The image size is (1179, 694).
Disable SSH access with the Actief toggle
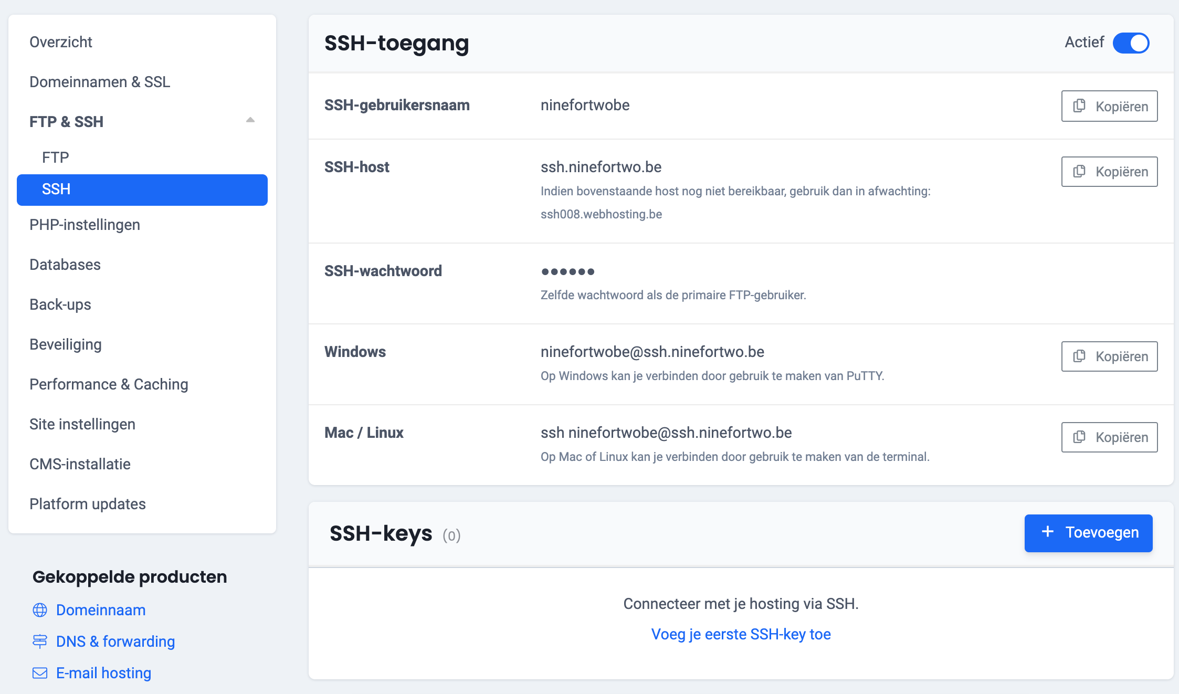point(1132,43)
